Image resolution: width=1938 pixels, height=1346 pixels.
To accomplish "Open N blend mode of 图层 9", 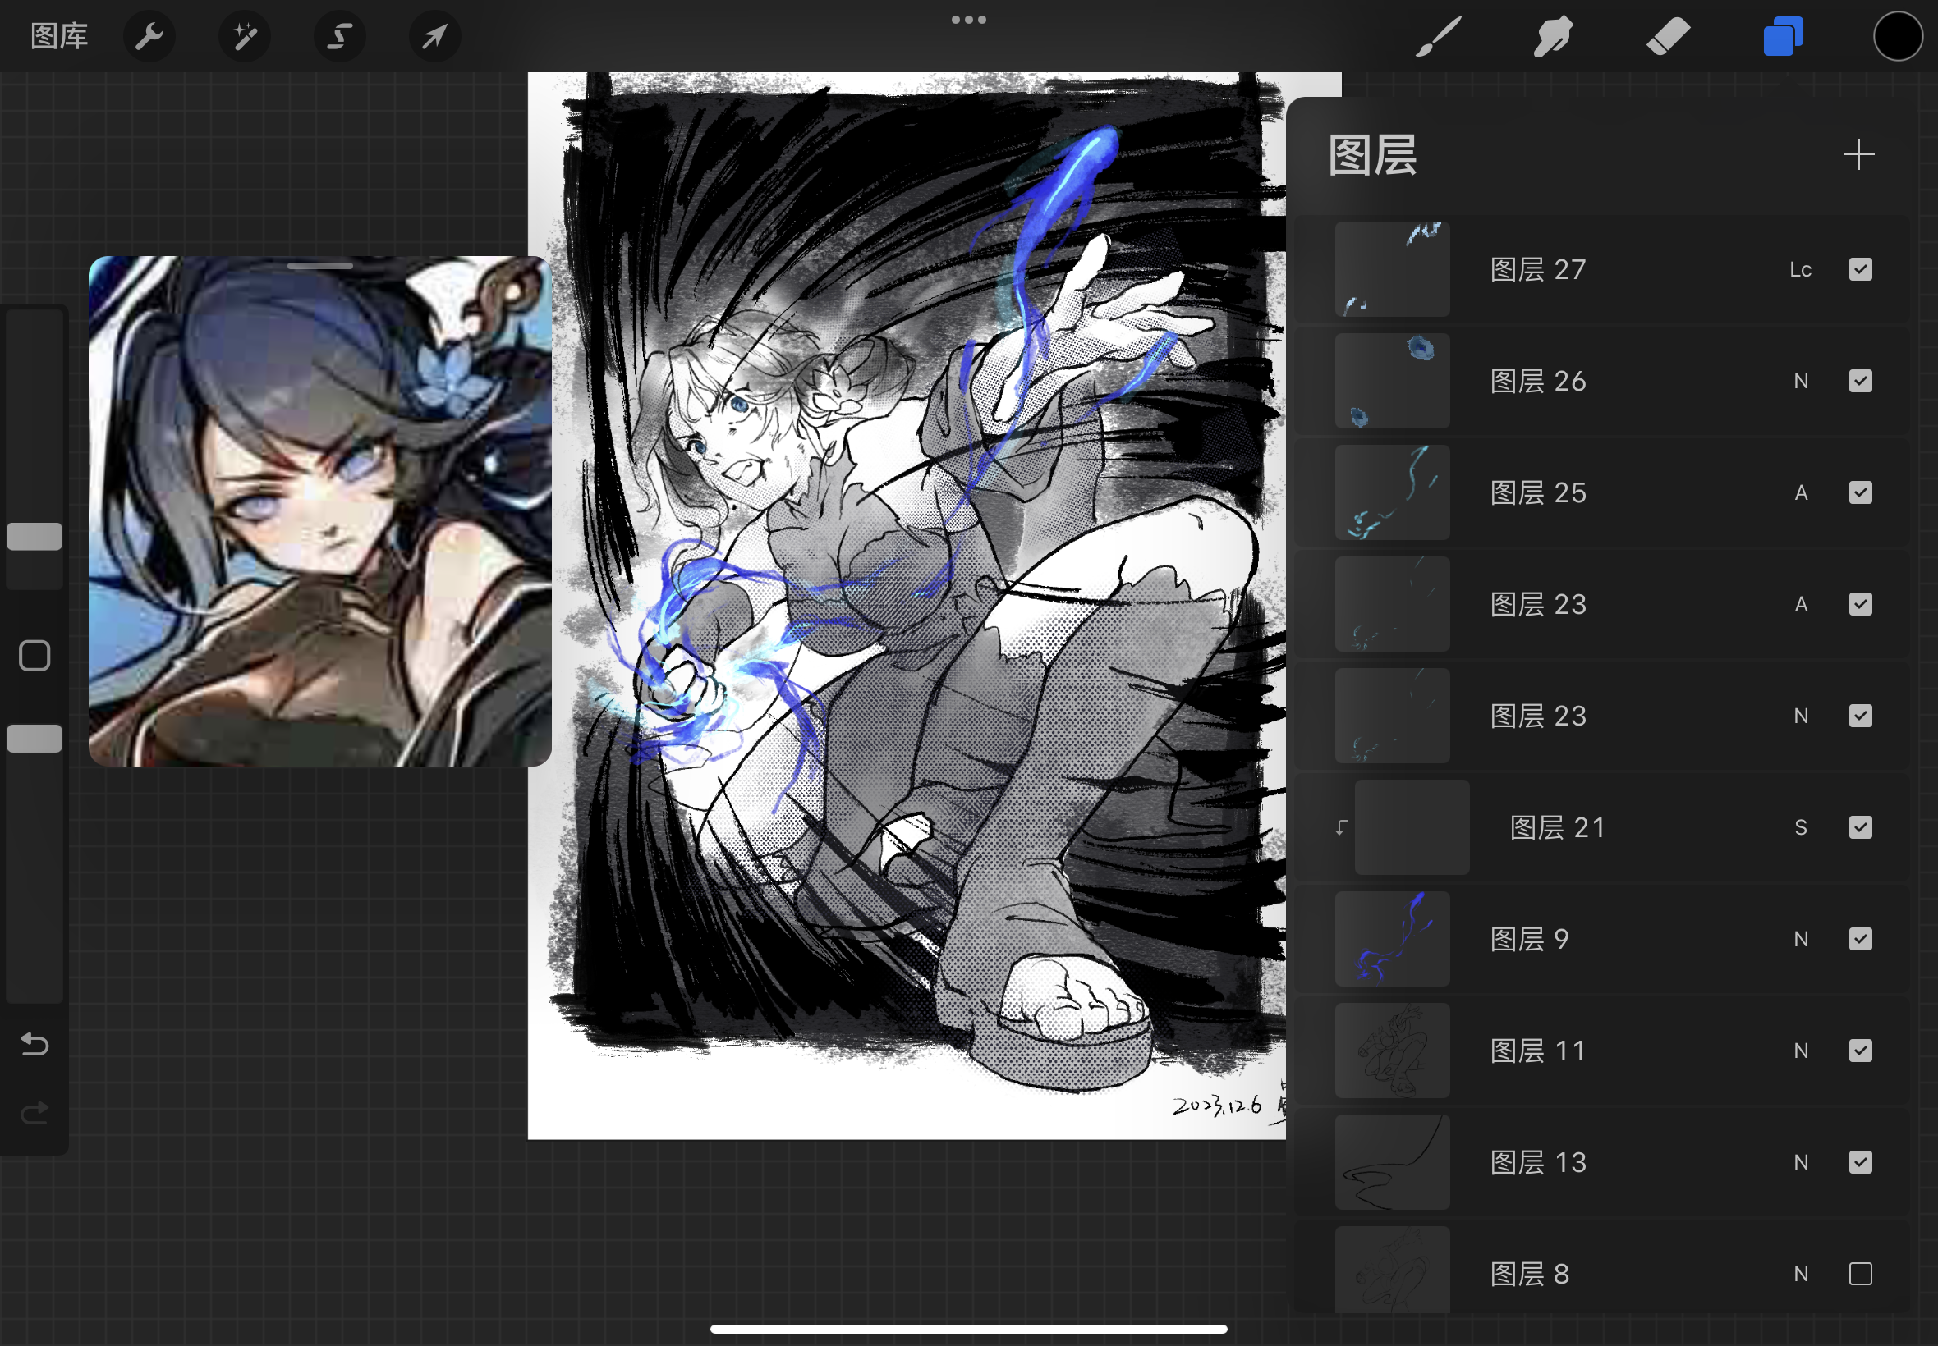I will coord(1801,940).
